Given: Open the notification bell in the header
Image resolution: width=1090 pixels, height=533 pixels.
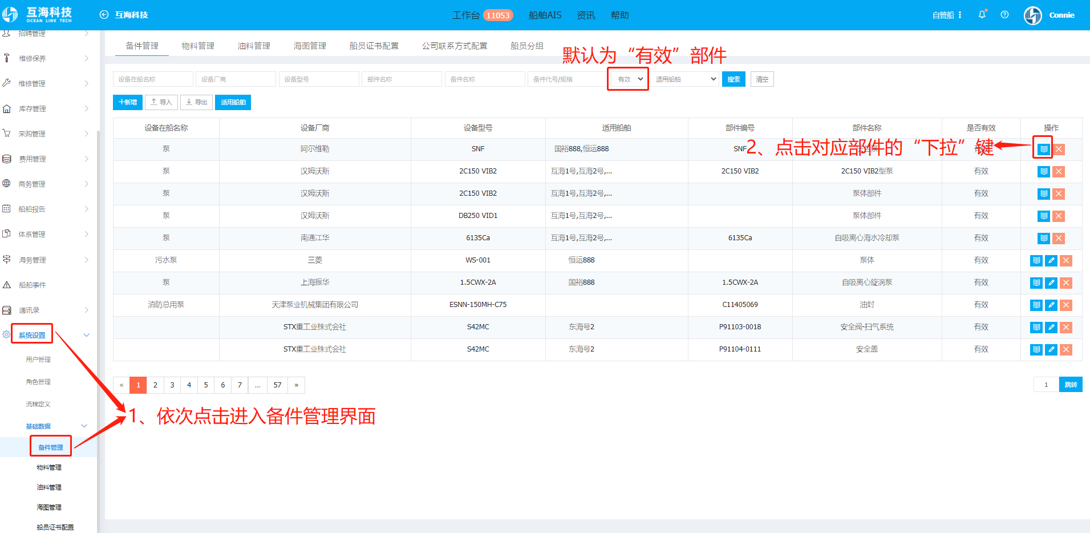Looking at the screenshot, I should click(x=982, y=15).
